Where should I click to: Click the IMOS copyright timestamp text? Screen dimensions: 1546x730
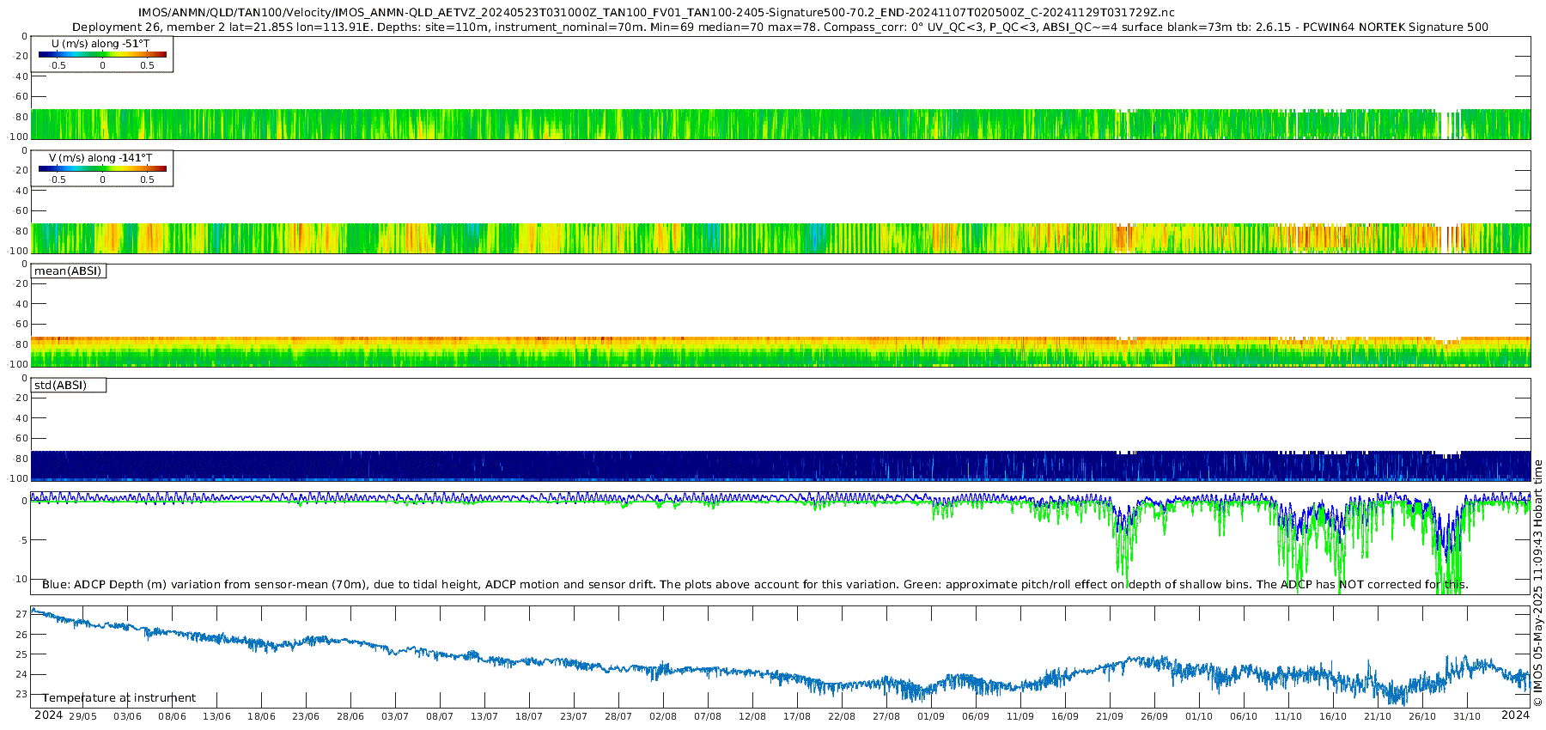tap(1537, 583)
